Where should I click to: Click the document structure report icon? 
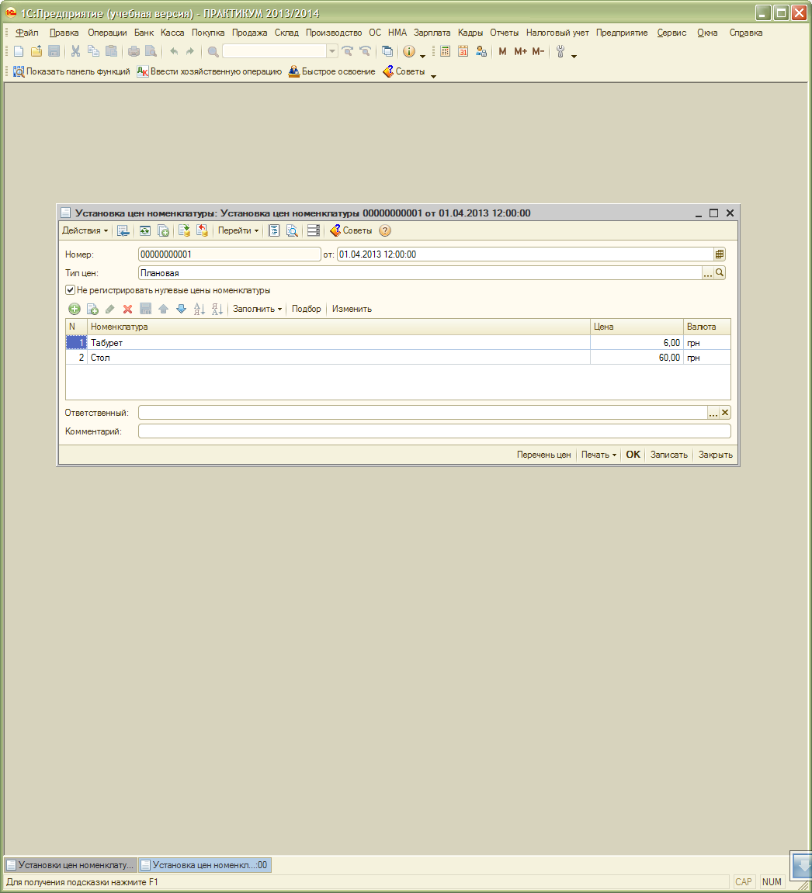274,230
